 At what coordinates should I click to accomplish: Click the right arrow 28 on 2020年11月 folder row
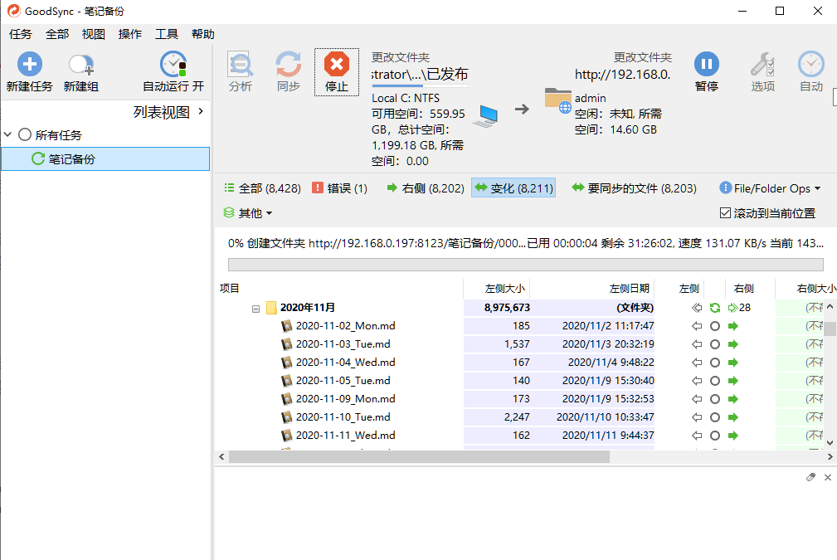(739, 308)
